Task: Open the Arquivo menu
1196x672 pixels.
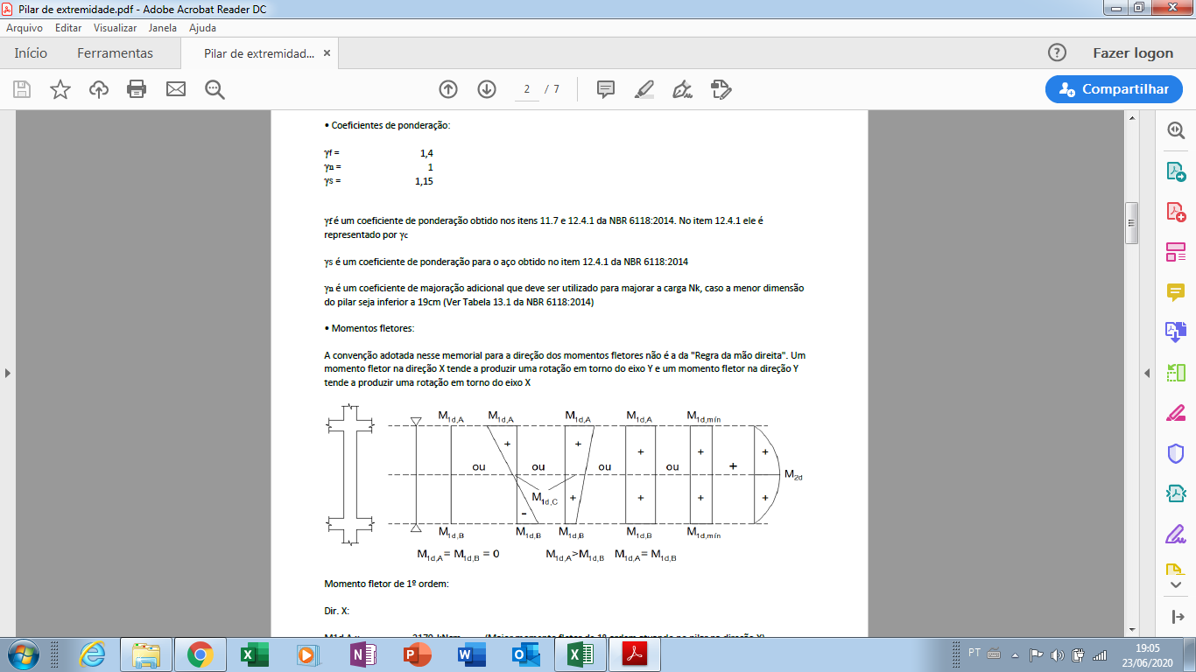Action: (x=25, y=28)
